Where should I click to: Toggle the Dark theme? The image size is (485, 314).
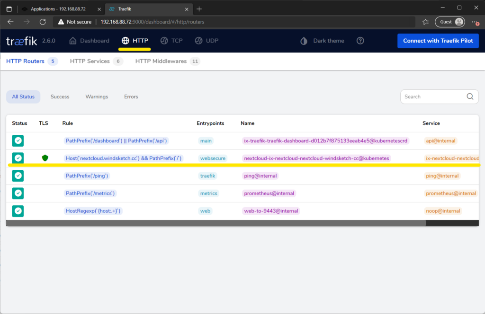(x=322, y=41)
